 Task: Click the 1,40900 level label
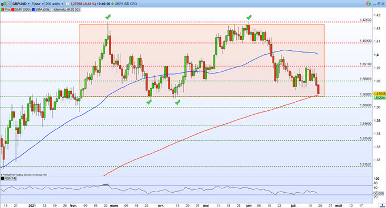pos(366,41)
